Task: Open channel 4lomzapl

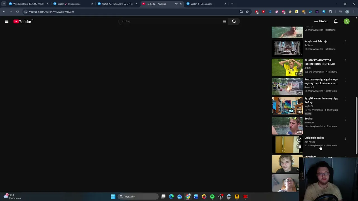Action: tap(309, 87)
